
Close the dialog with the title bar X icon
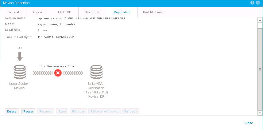tap(258, 2)
